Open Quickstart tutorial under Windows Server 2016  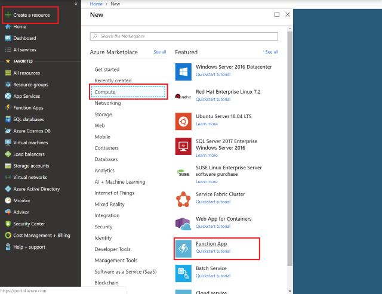point(213,74)
